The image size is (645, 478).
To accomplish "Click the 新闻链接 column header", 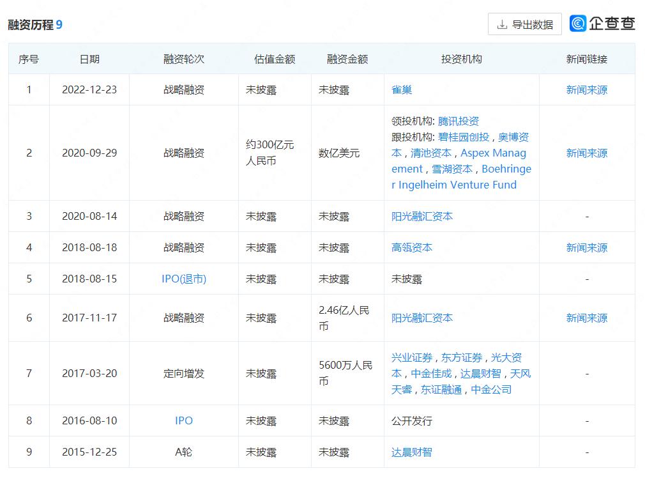I will click(587, 59).
